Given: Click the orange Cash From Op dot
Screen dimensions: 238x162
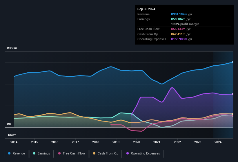Looking at the screenshot, I should 95,154.
